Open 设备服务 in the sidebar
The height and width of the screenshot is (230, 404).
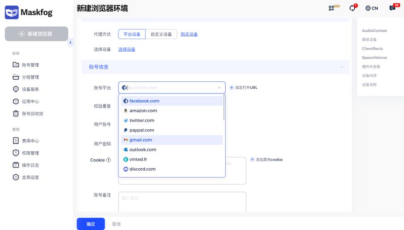(26, 89)
